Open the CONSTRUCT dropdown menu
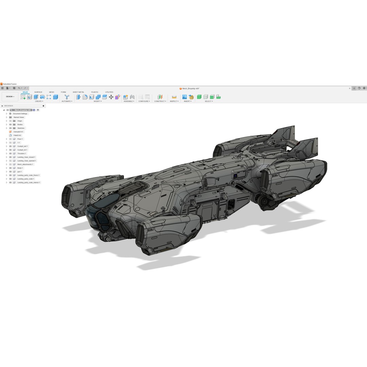Viewport: 367px width, 367px height. point(160,101)
